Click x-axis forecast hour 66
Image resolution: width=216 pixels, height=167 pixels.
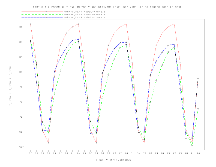162,153
